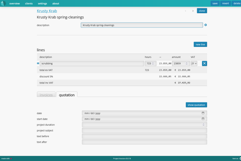Open calendar picker for start date

[x=203, y=119]
